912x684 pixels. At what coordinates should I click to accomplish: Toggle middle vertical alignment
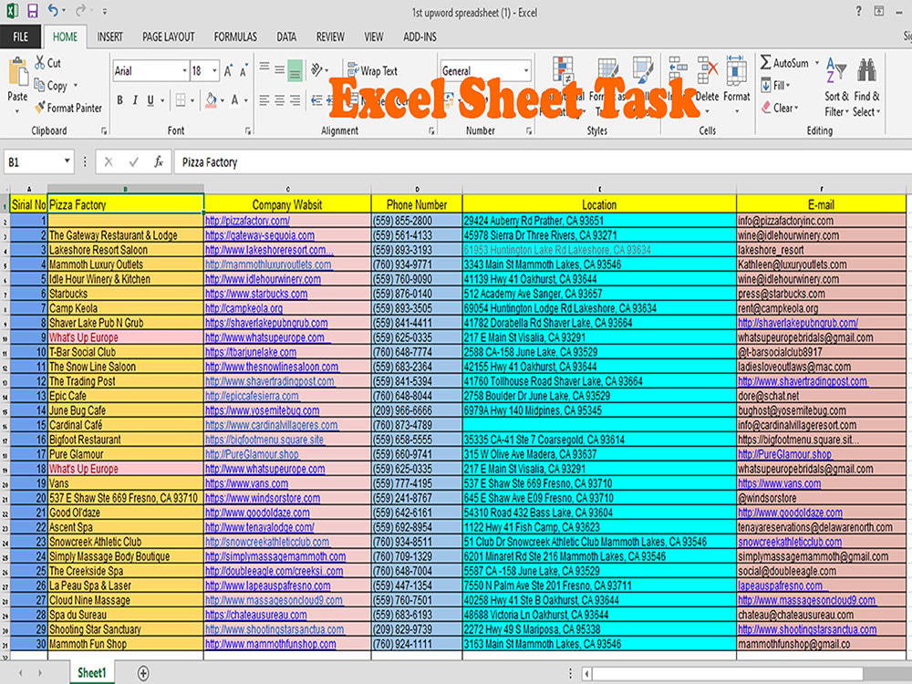[x=280, y=70]
